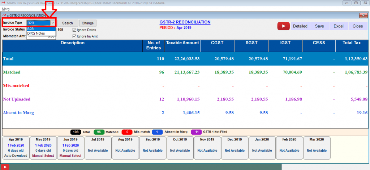
Task: Select the Dec 2019 period tab
Action: 235,147
